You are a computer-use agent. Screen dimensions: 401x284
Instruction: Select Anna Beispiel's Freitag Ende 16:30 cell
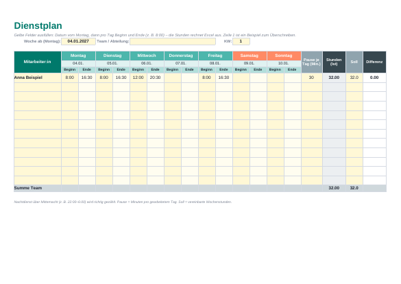point(224,78)
